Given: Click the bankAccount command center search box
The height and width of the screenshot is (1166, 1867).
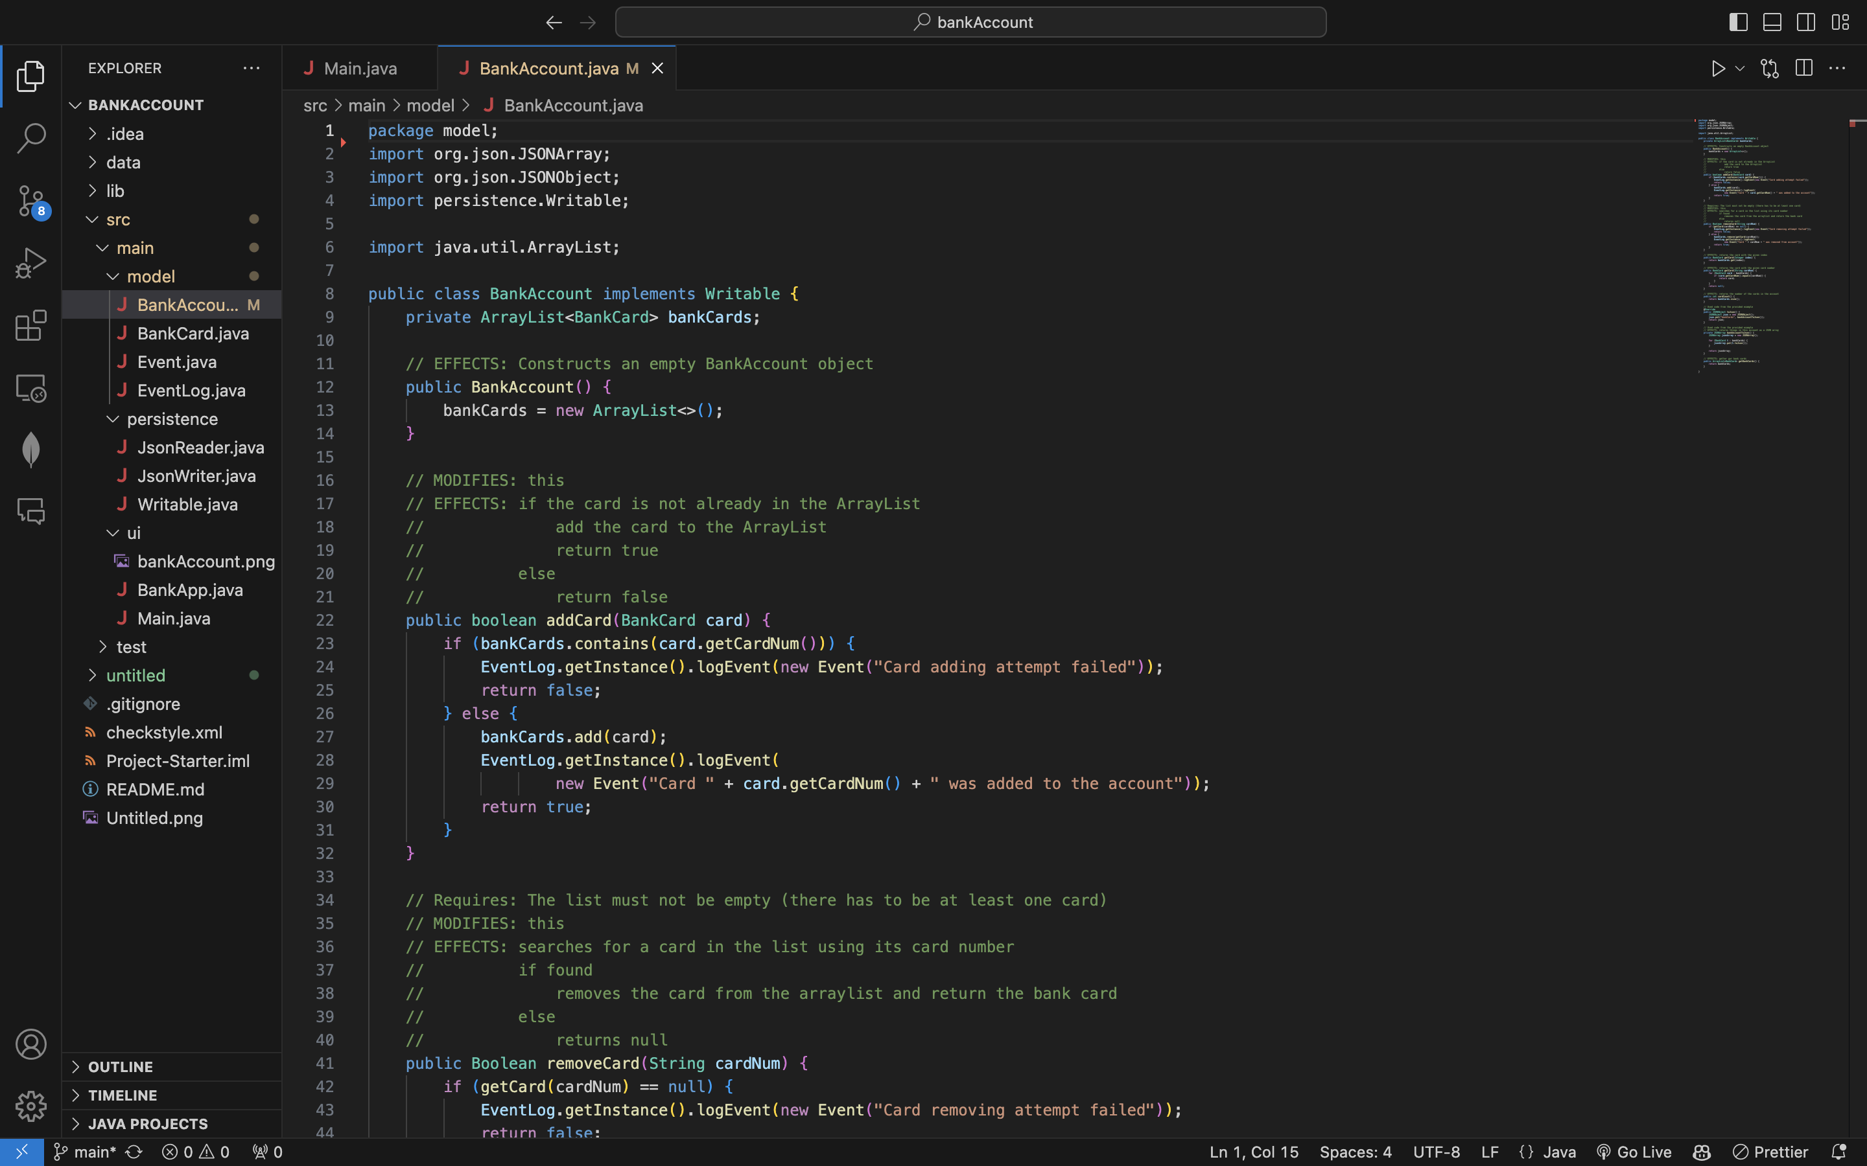Looking at the screenshot, I should click(x=970, y=23).
